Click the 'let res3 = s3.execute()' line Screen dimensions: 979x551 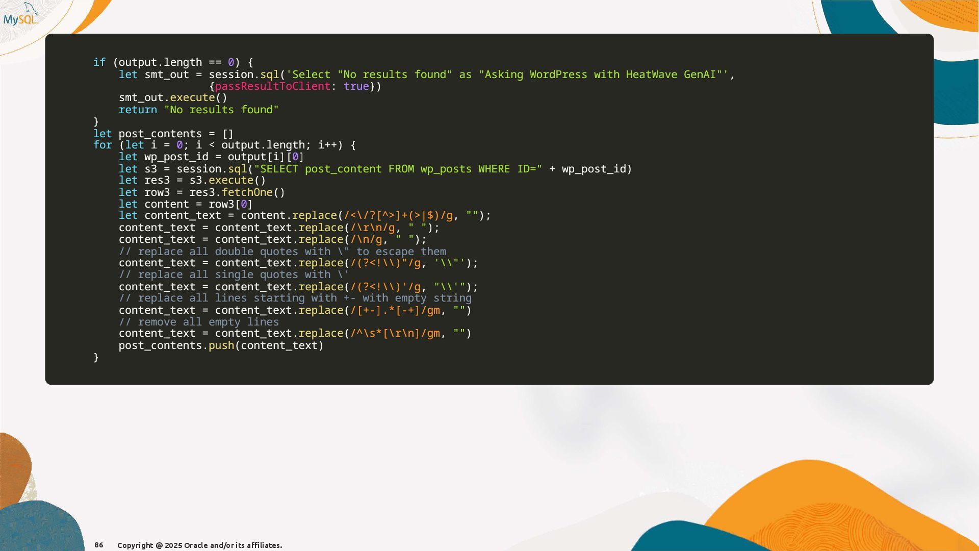pos(192,180)
